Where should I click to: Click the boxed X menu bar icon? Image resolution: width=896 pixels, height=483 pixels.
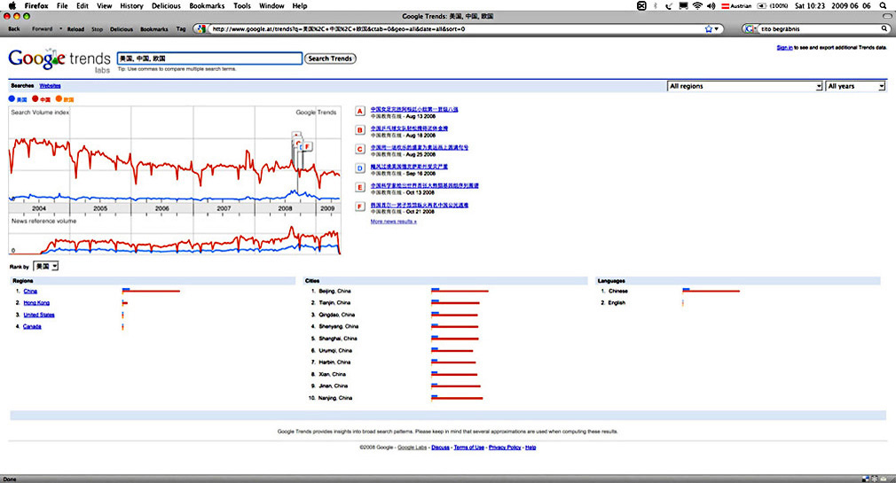[x=641, y=5]
